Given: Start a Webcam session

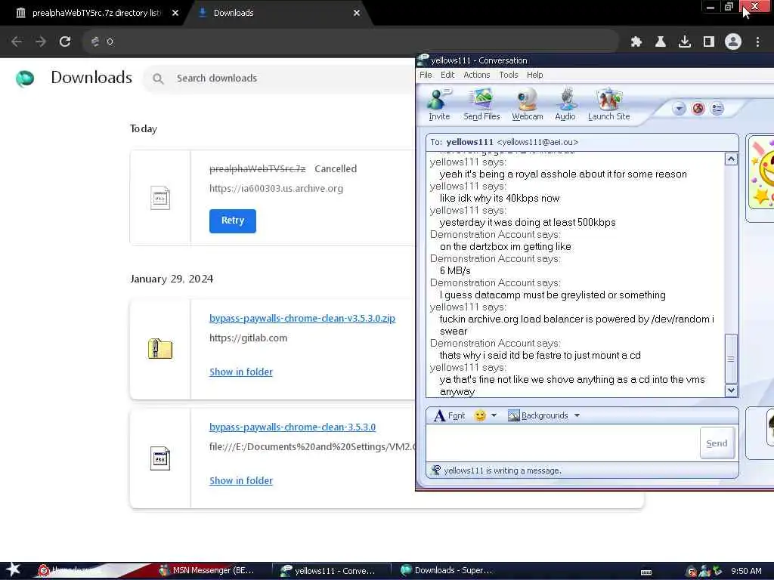Looking at the screenshot, I should [x=527, y=104].
